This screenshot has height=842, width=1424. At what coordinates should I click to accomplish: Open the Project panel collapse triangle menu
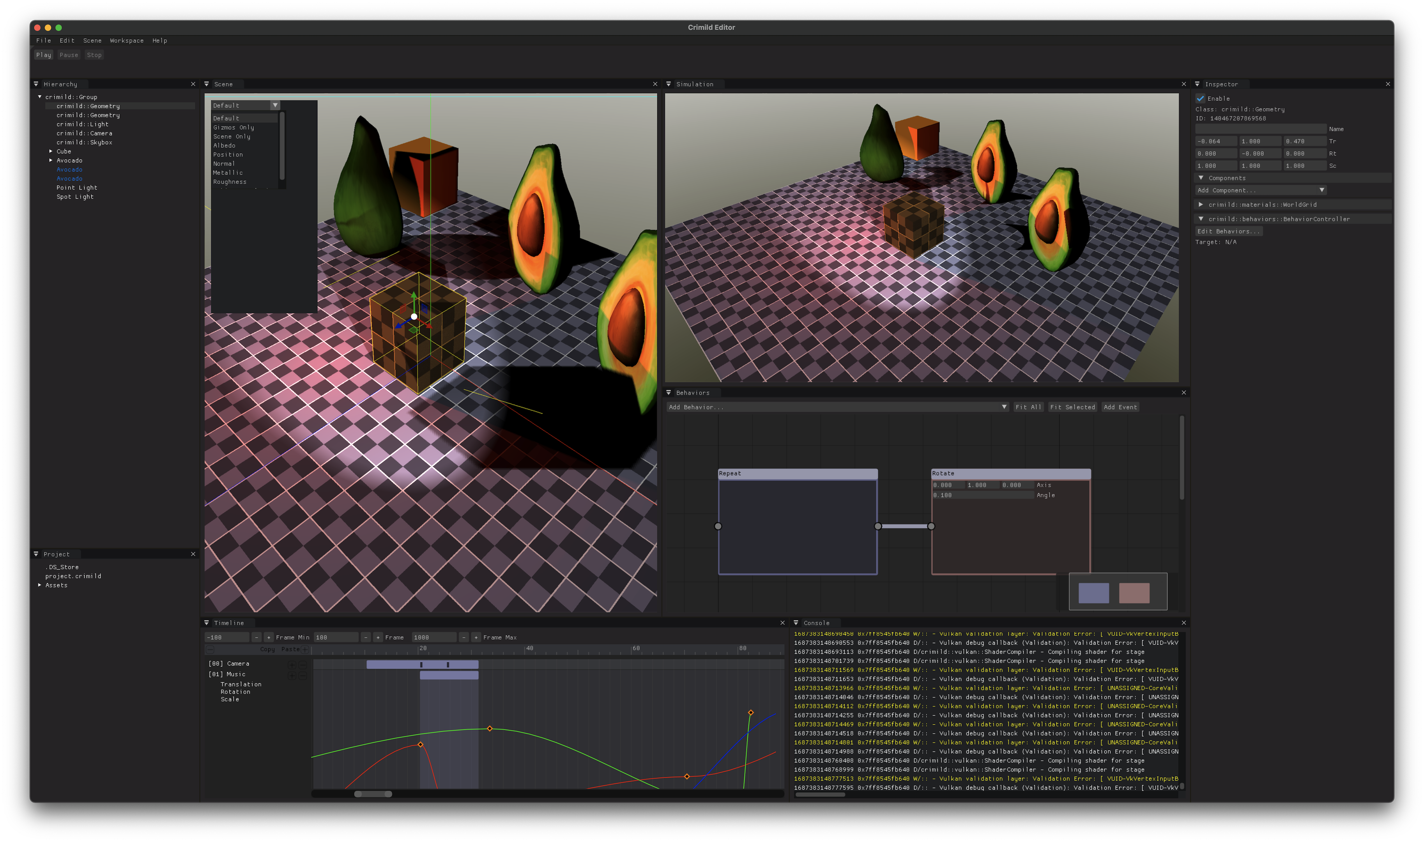coord(36,554)
